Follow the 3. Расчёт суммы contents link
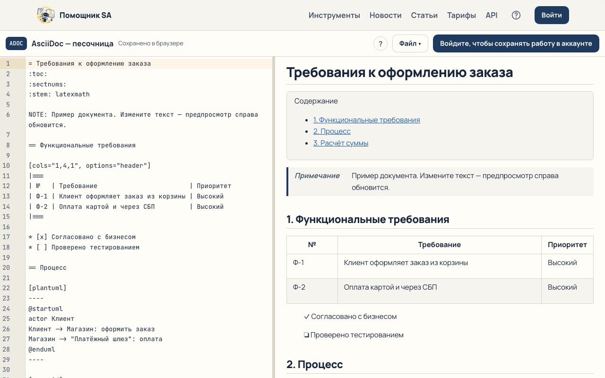Screen dimensions: 605x378 [x=341, y=143]
